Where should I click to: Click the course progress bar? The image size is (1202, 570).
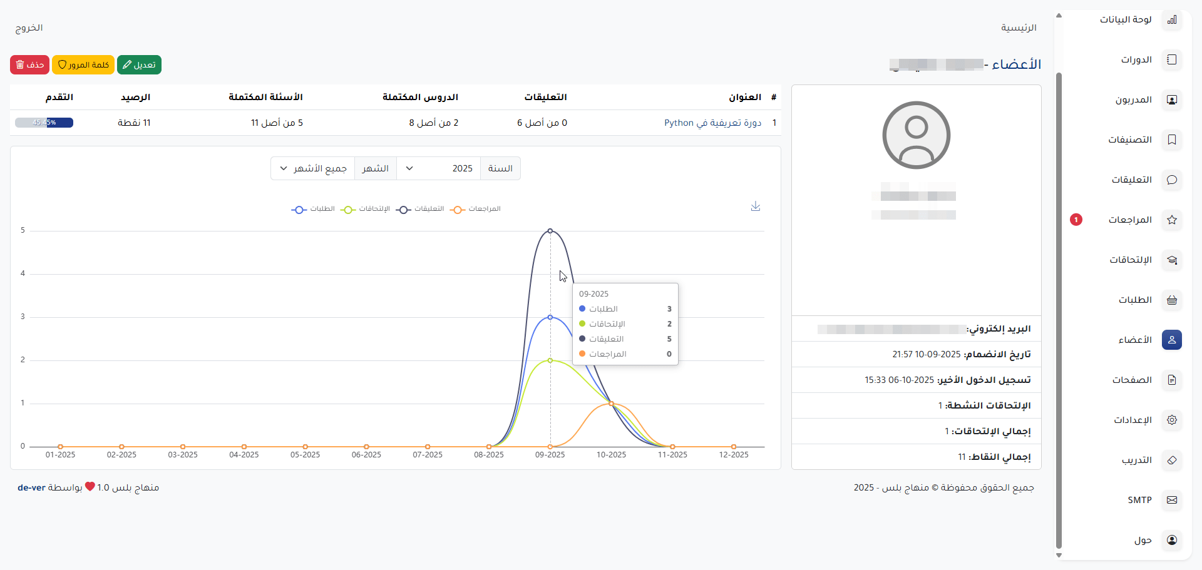click(x=44, y=123)
